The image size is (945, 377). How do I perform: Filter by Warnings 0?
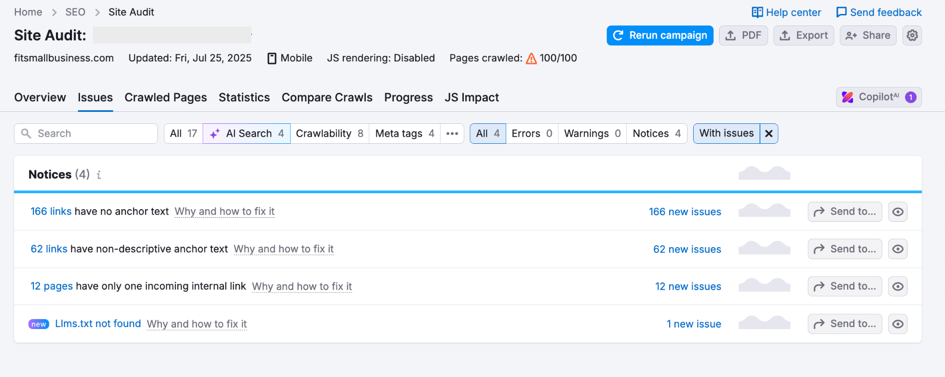(592, 133)
